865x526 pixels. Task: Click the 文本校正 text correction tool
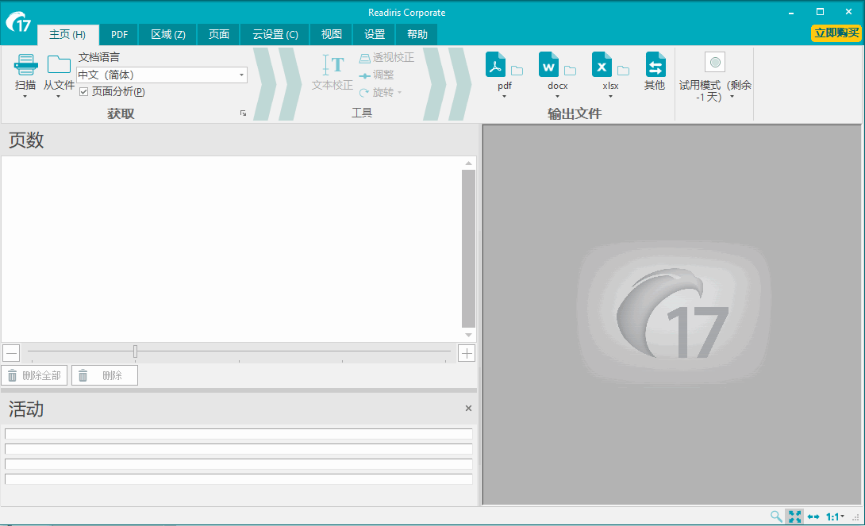pos(333,72)
